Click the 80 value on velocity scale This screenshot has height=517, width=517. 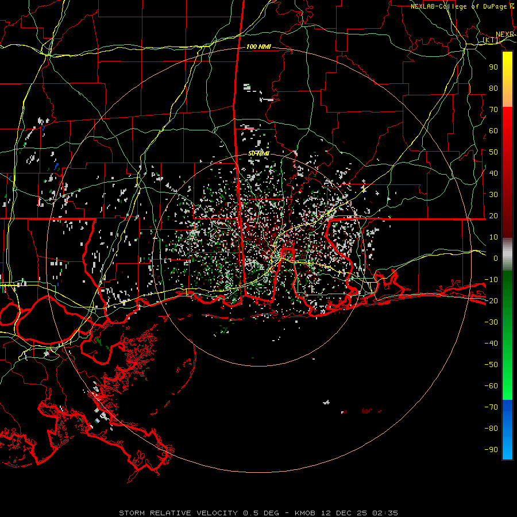coord(493,88)
